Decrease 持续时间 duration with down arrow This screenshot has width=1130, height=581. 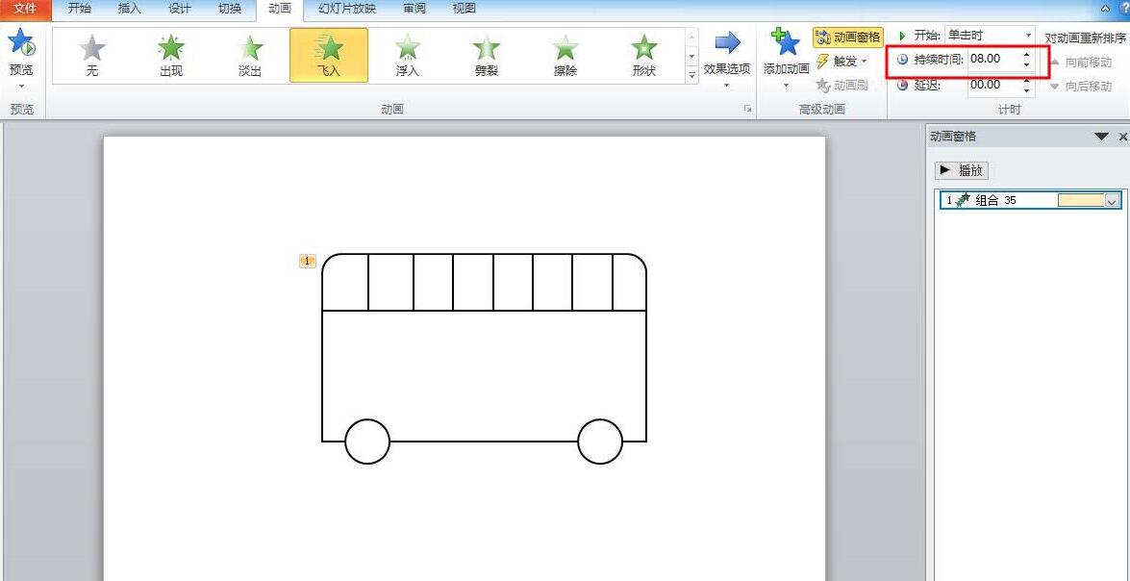coord(1027,64)
